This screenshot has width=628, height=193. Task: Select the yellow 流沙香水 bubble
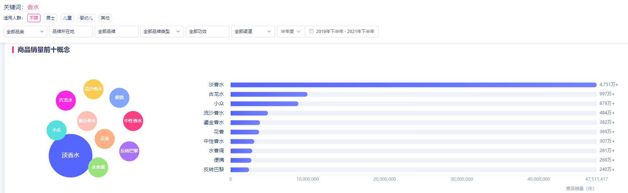click(94, 89)
